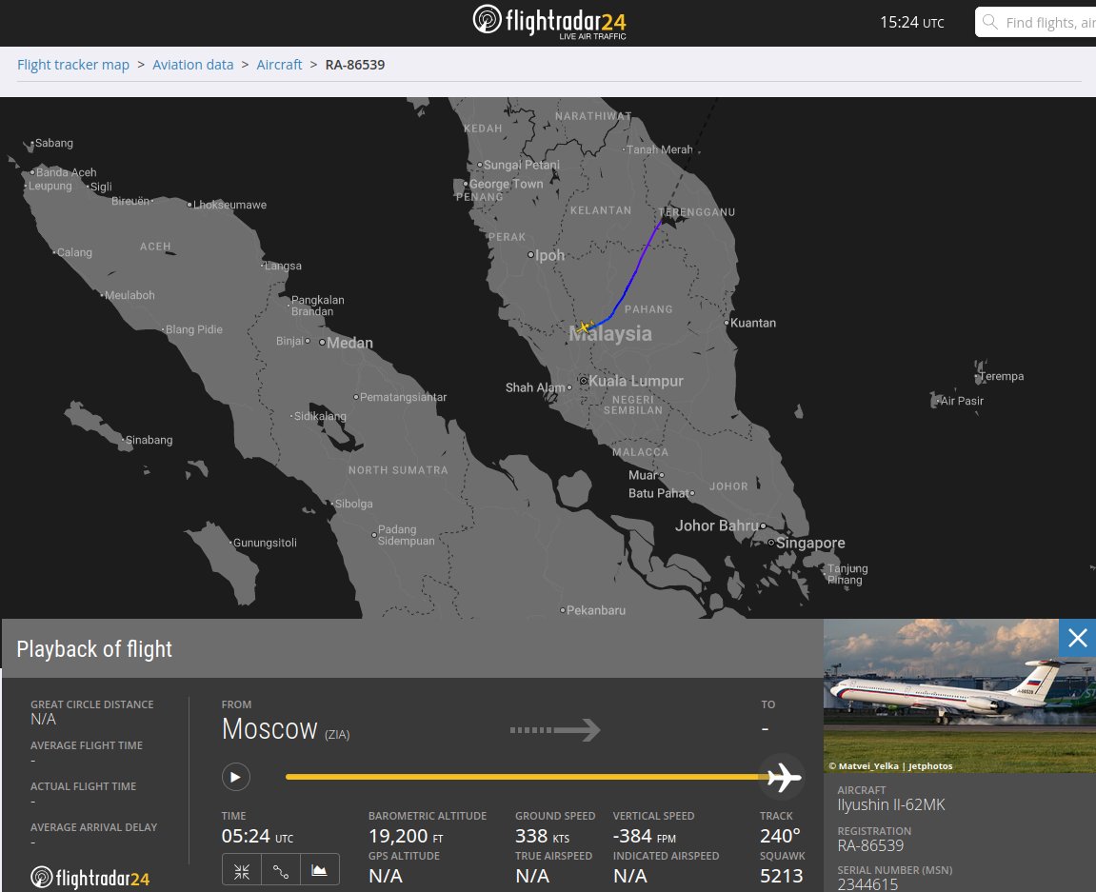Click the Flightradar24 logo in playback panel
This screenshot has height=892, width=1096.
click(90, 878)
